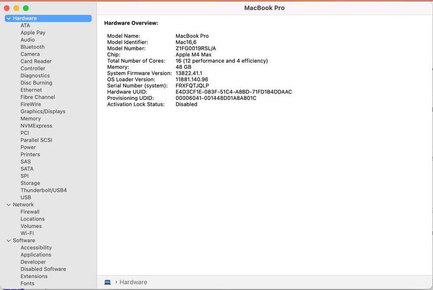Image resolution: width=433 pixels, height=290 pixels.
Task: Open Volumes under Network
Action: click(31, 226)
